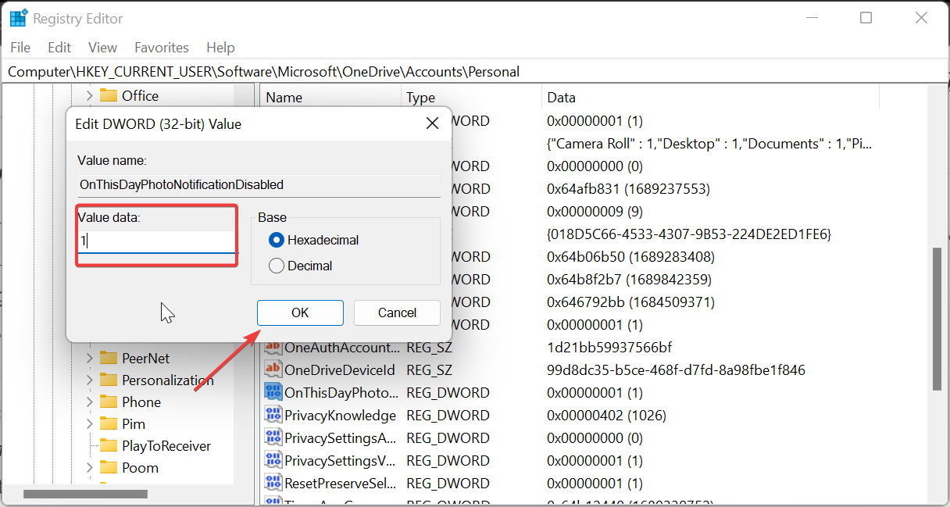Image resolution: width=950 pixels, height=507 pixels.
Task: Click the OnThisDayPhoto value name in list
Action: click(341, 392)
